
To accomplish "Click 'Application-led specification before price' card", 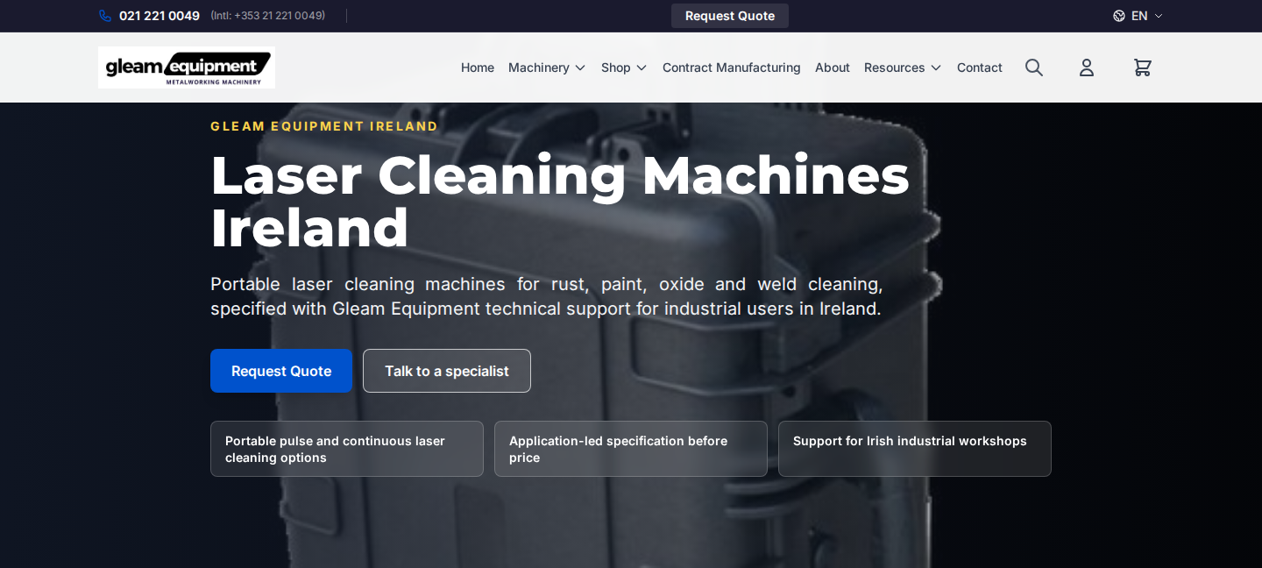I will pyautogui.click(x=631, y=449).
